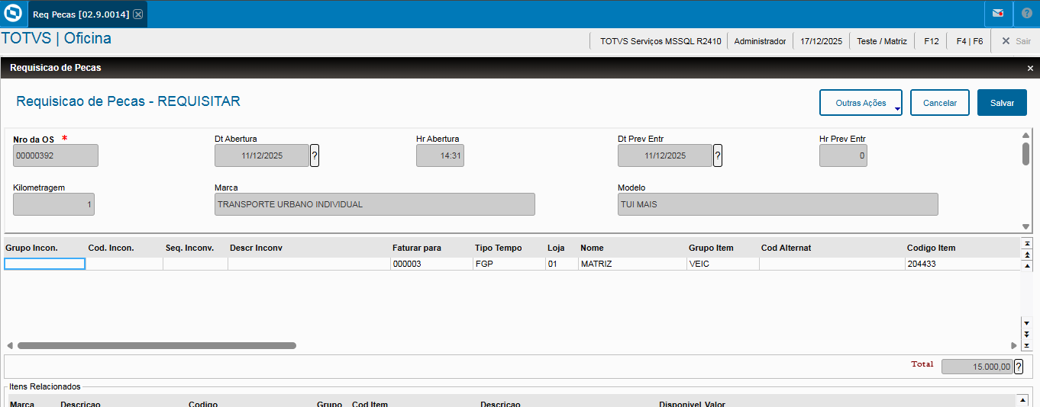Page down in the grid arrow
1040x407 pixels.
[1027, 334]
